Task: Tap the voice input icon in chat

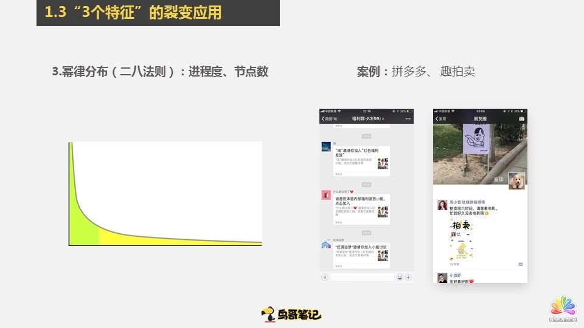Action: point(325,277)
